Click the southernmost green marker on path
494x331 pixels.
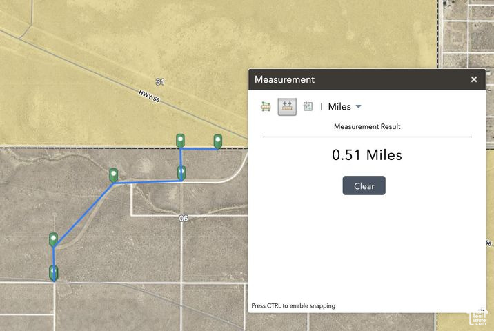coord(54,272)
